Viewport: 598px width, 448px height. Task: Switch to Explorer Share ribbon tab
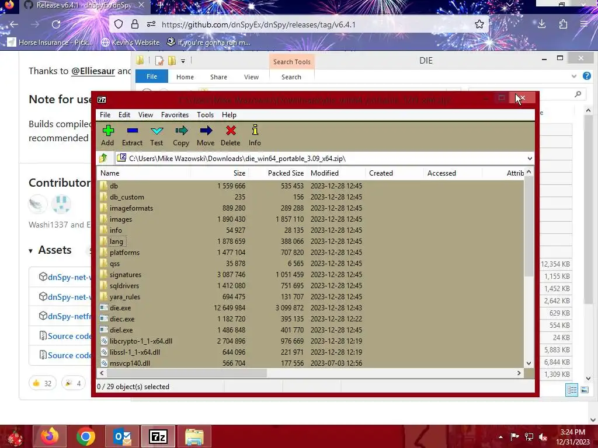pos(218,77)
